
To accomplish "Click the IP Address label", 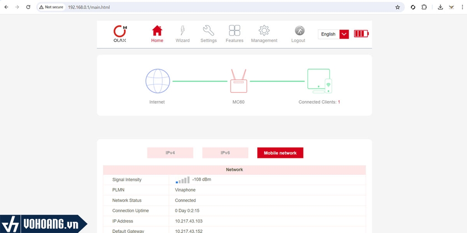I will (123, 221).
